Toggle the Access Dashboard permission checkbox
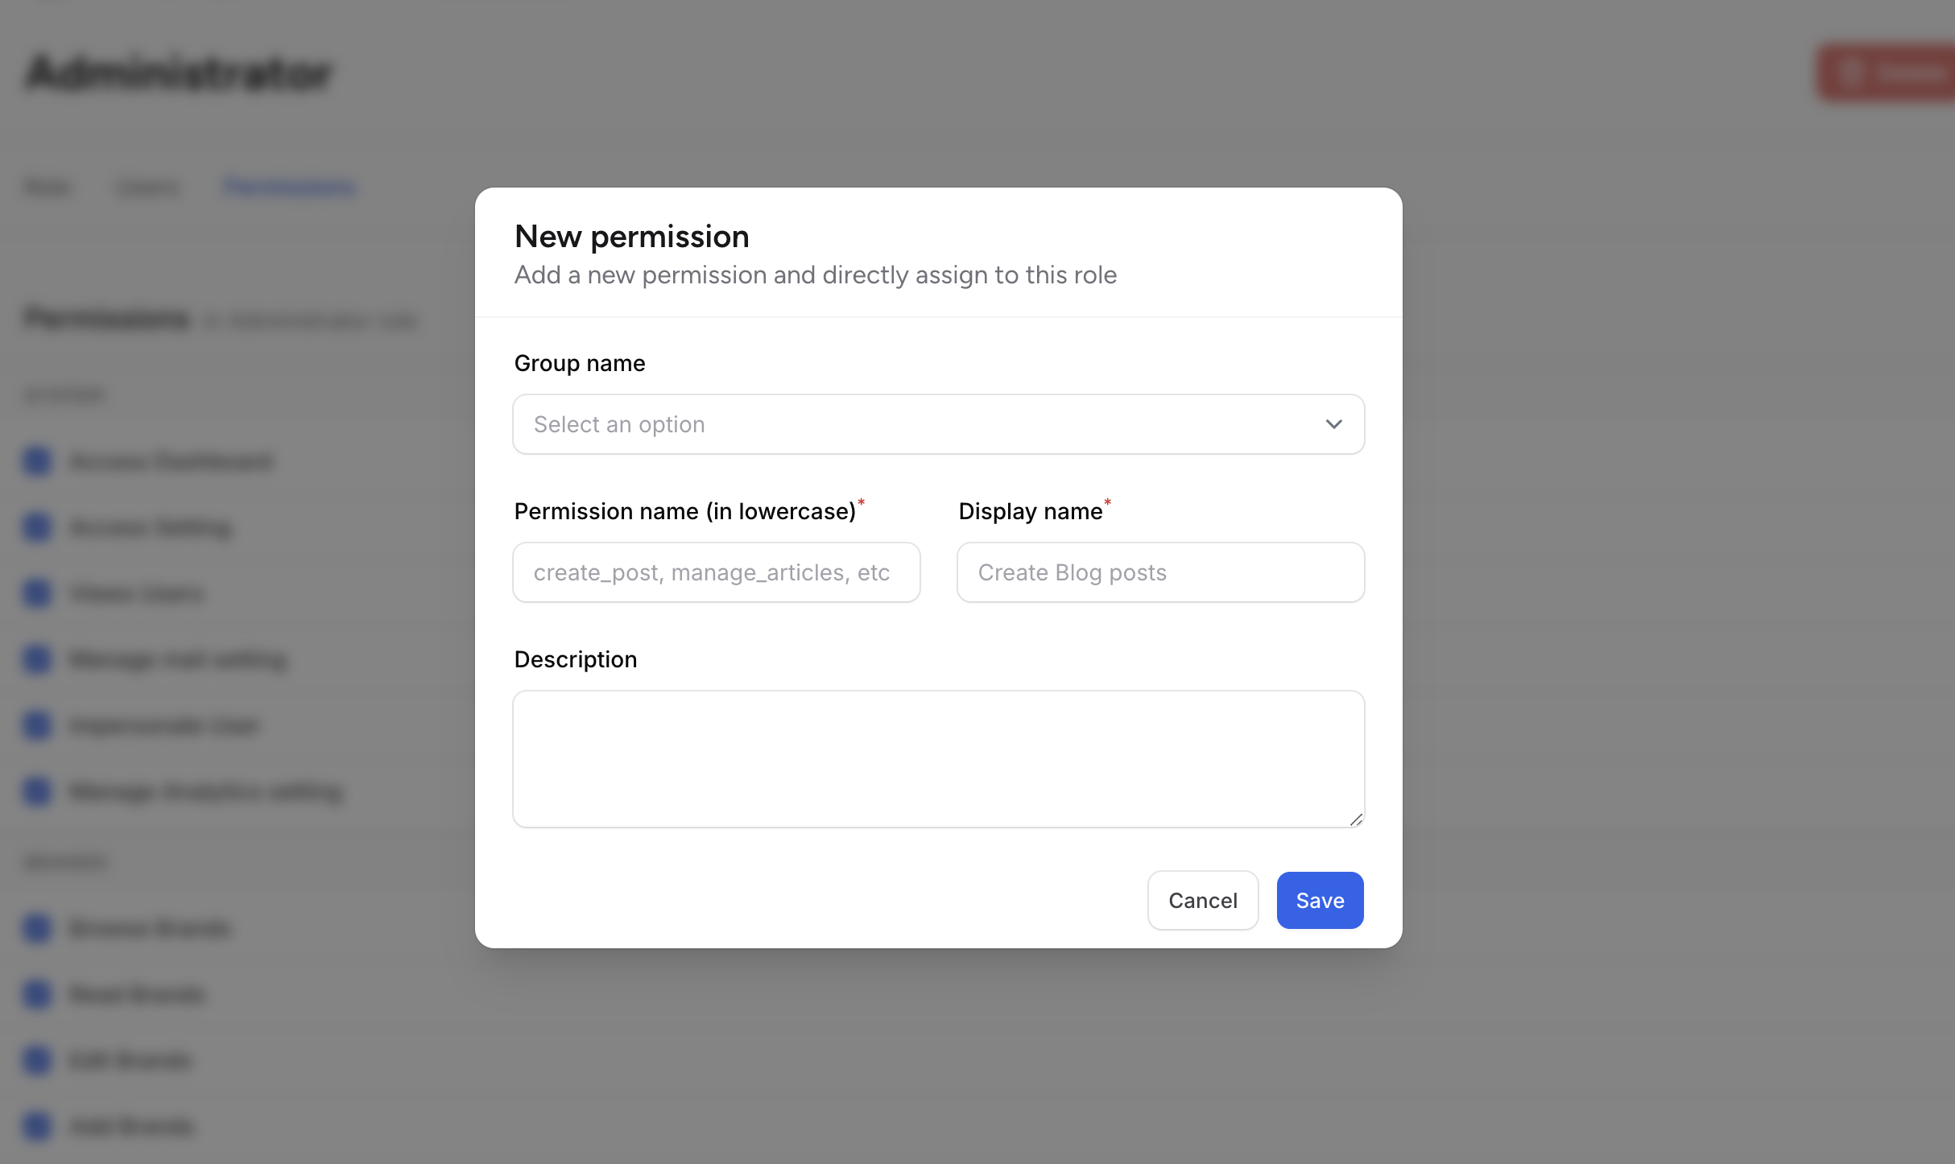The width and height of the screenshot is (1955, 1164). point(38,461)
